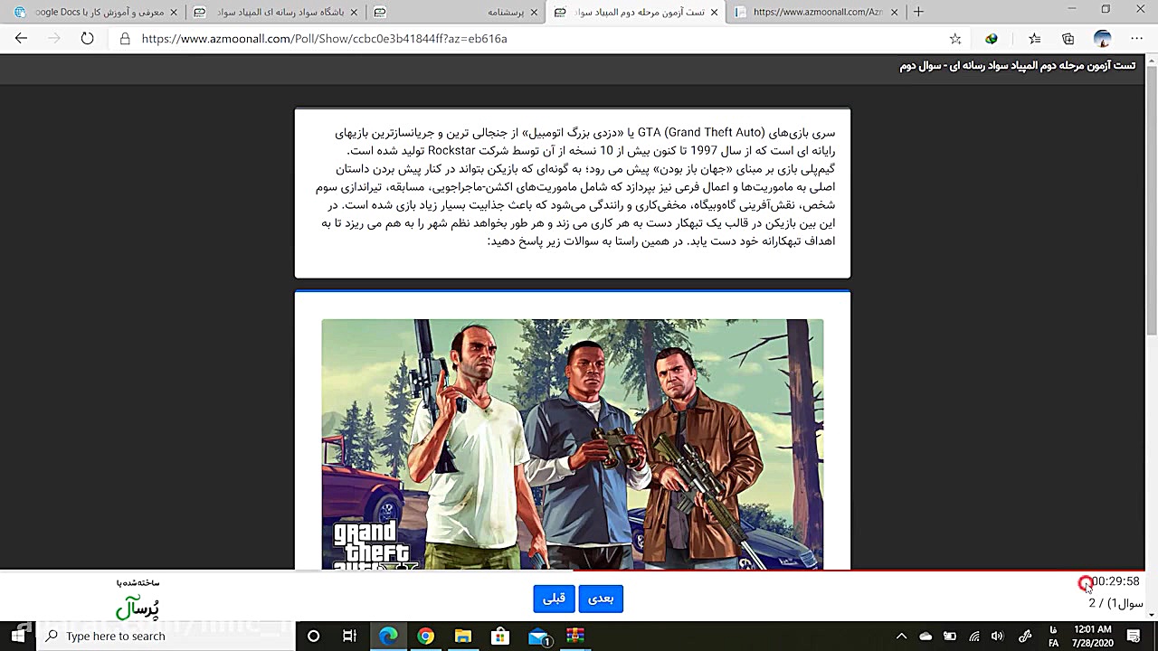Click the Favorites star to bookmark page
1158x651 pixels.
click(955, 39)
